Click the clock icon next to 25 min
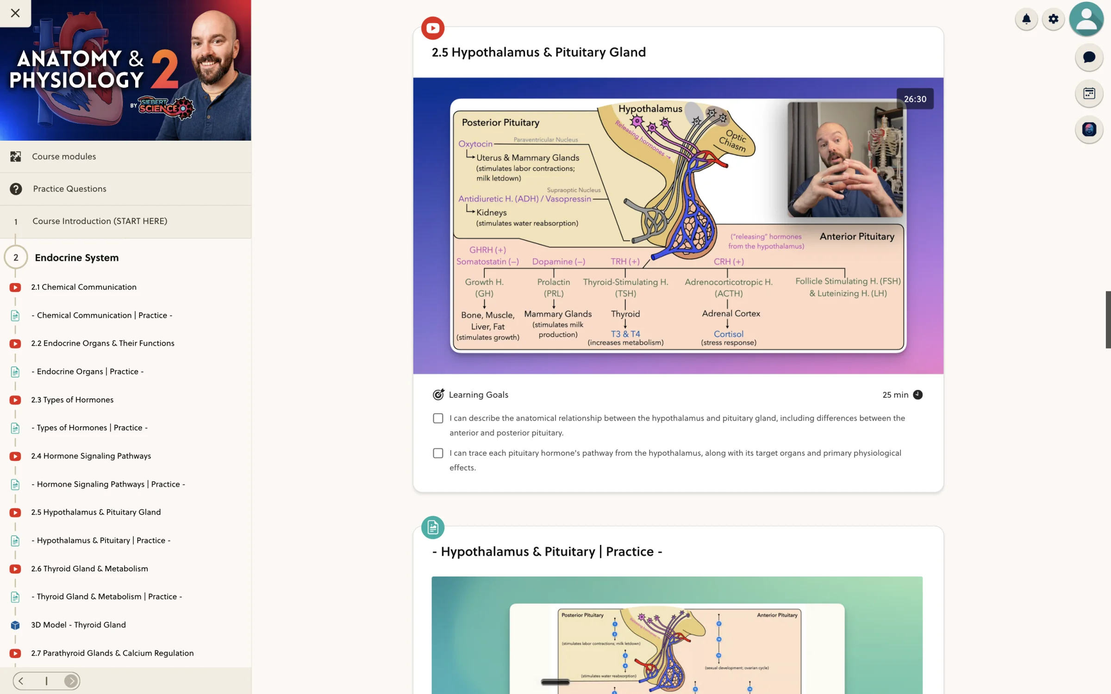1111x694 pixels. [918, 395]
